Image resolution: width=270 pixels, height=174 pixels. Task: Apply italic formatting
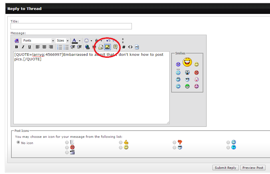[23, 47]
